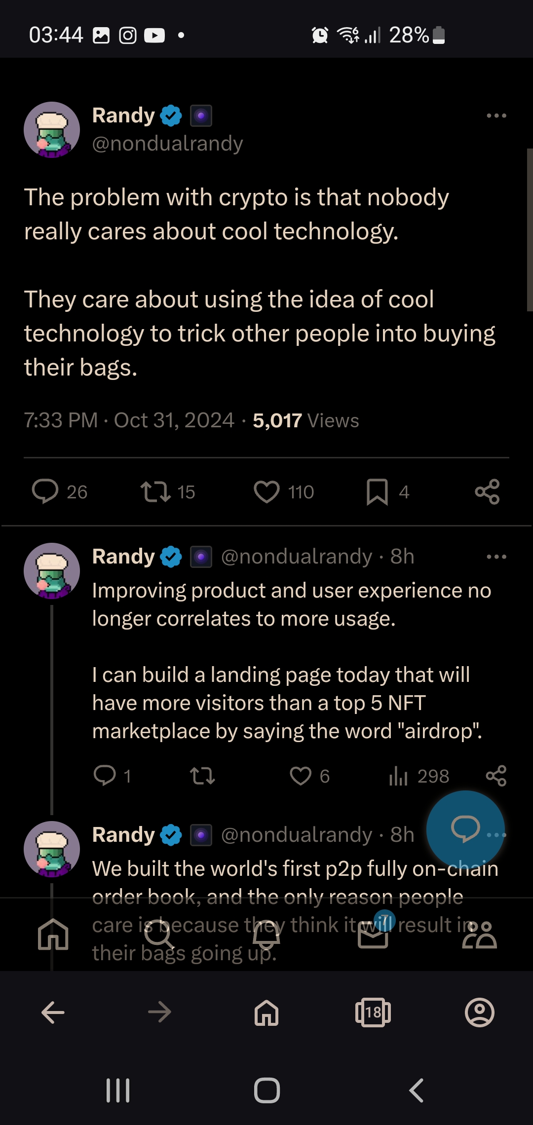Open notifications bell in the X navigation

[x=266, y=935]
